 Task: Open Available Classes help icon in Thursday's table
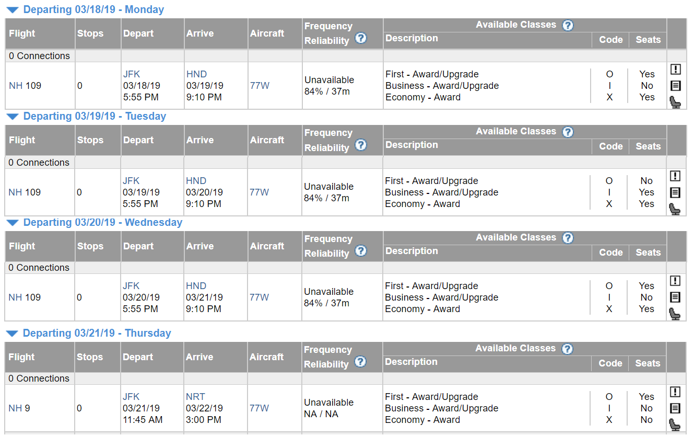(568, 349)
